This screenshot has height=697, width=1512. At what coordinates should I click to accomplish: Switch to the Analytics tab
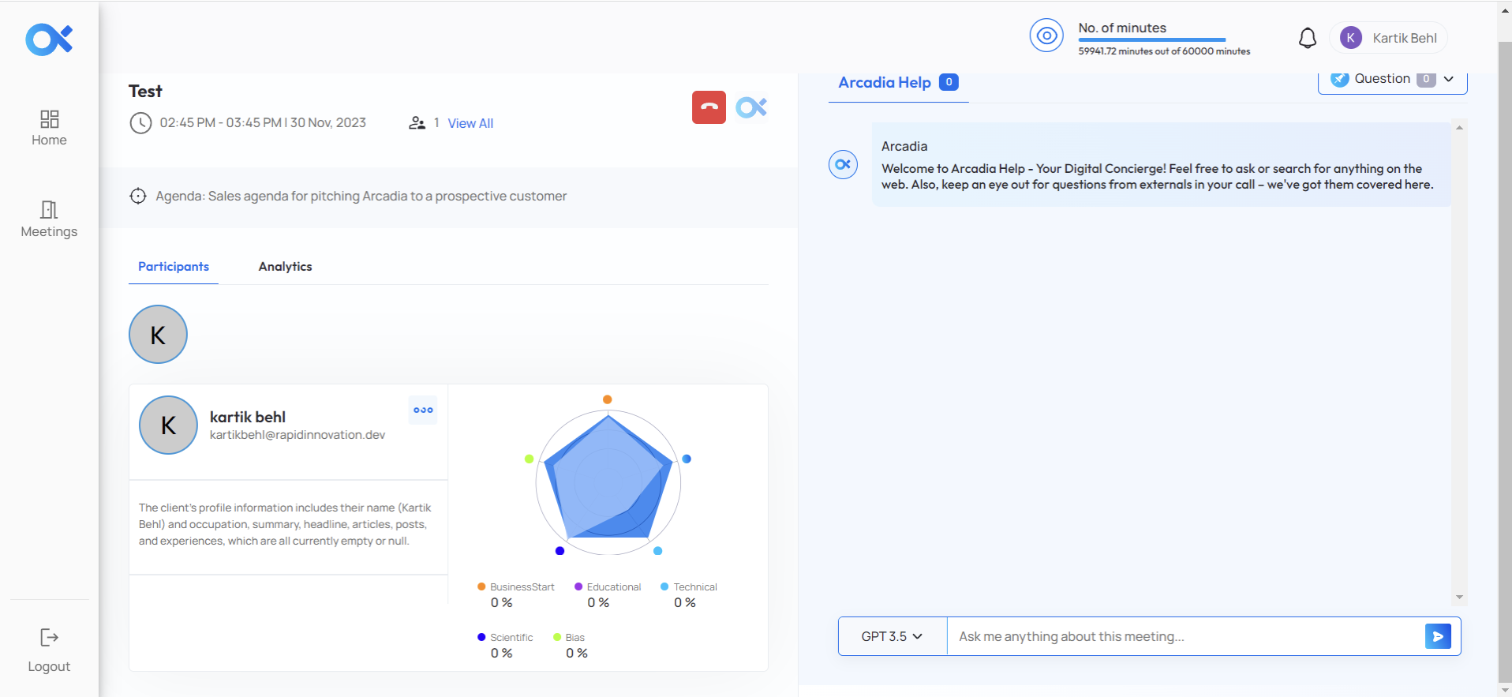pos(285,267)
